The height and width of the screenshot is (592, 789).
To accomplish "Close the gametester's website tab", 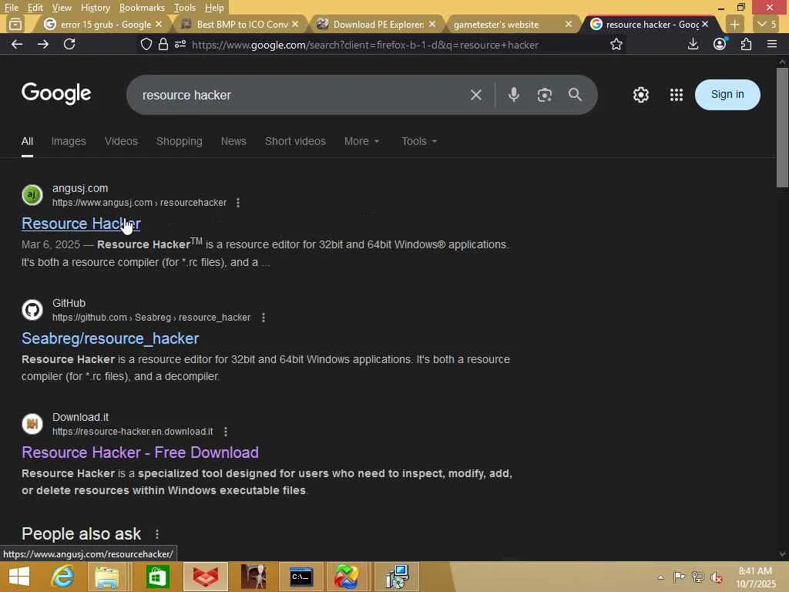I will coord(568,24).
